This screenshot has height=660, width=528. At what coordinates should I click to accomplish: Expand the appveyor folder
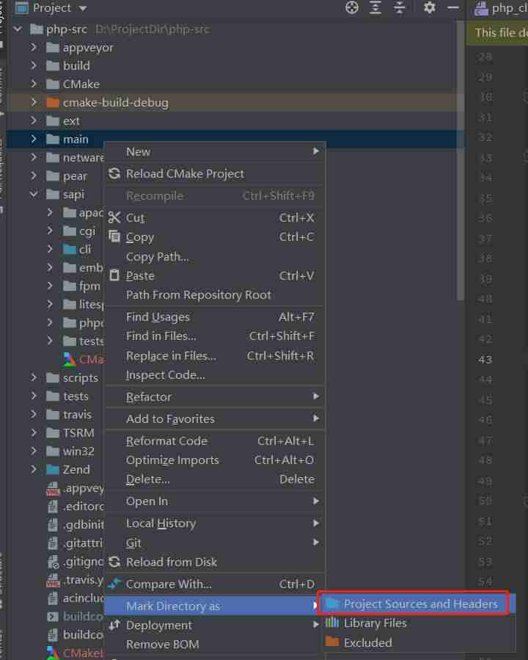[34, 48]
